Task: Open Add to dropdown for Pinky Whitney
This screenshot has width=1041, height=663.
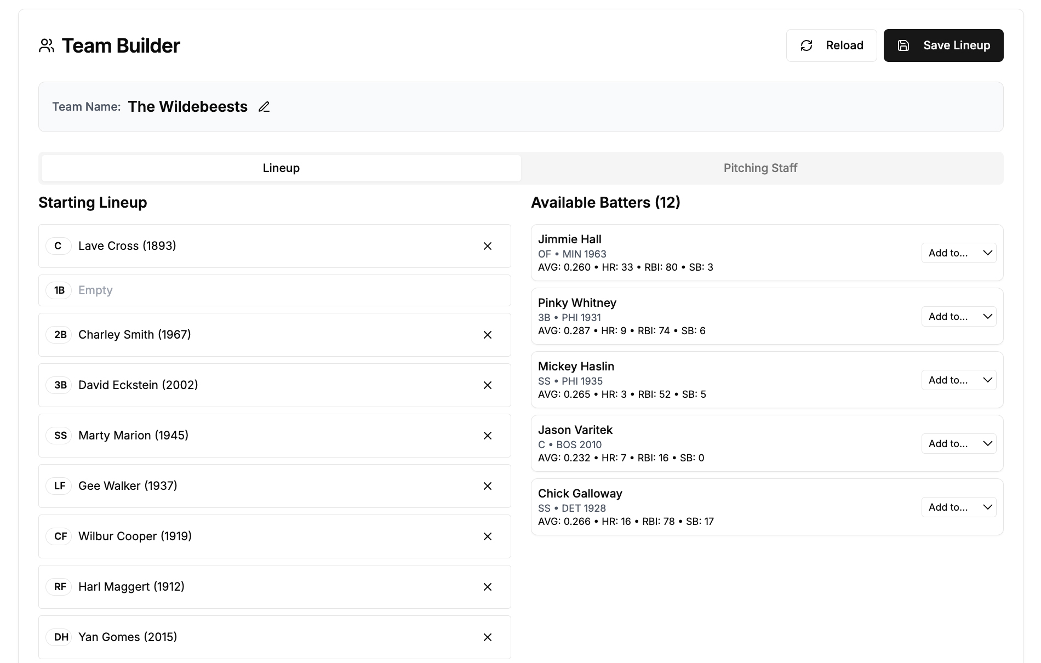Action: (x=959, y=317)
